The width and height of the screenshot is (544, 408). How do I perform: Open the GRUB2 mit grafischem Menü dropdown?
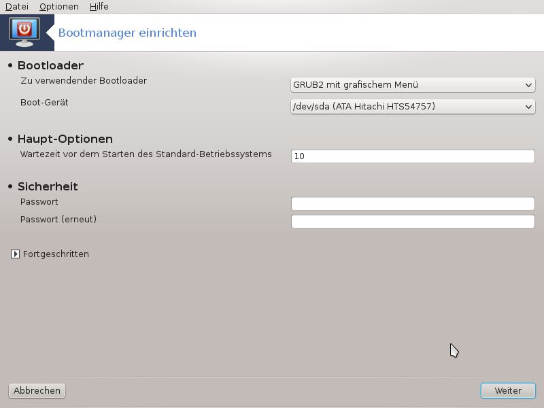click(413, 84)
